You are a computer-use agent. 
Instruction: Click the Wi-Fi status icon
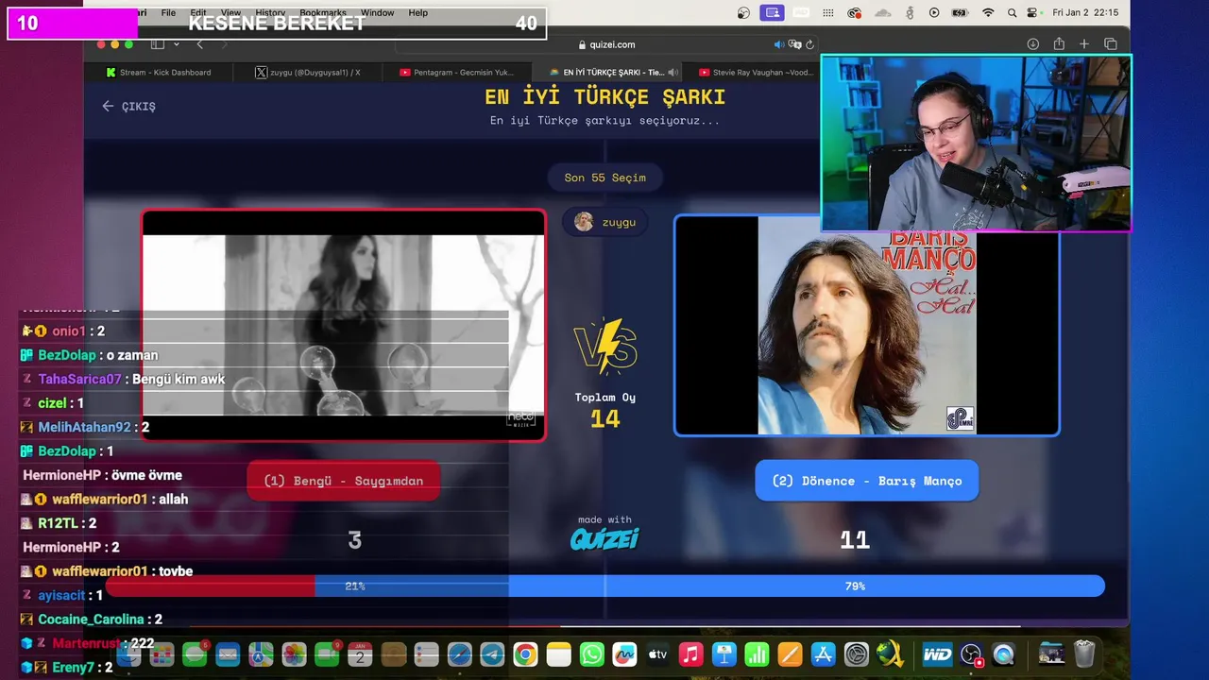tap(988, 13)
